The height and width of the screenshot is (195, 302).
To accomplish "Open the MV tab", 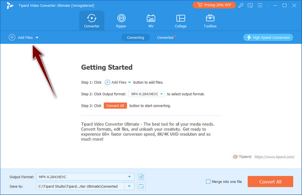I will pos(151,21).
